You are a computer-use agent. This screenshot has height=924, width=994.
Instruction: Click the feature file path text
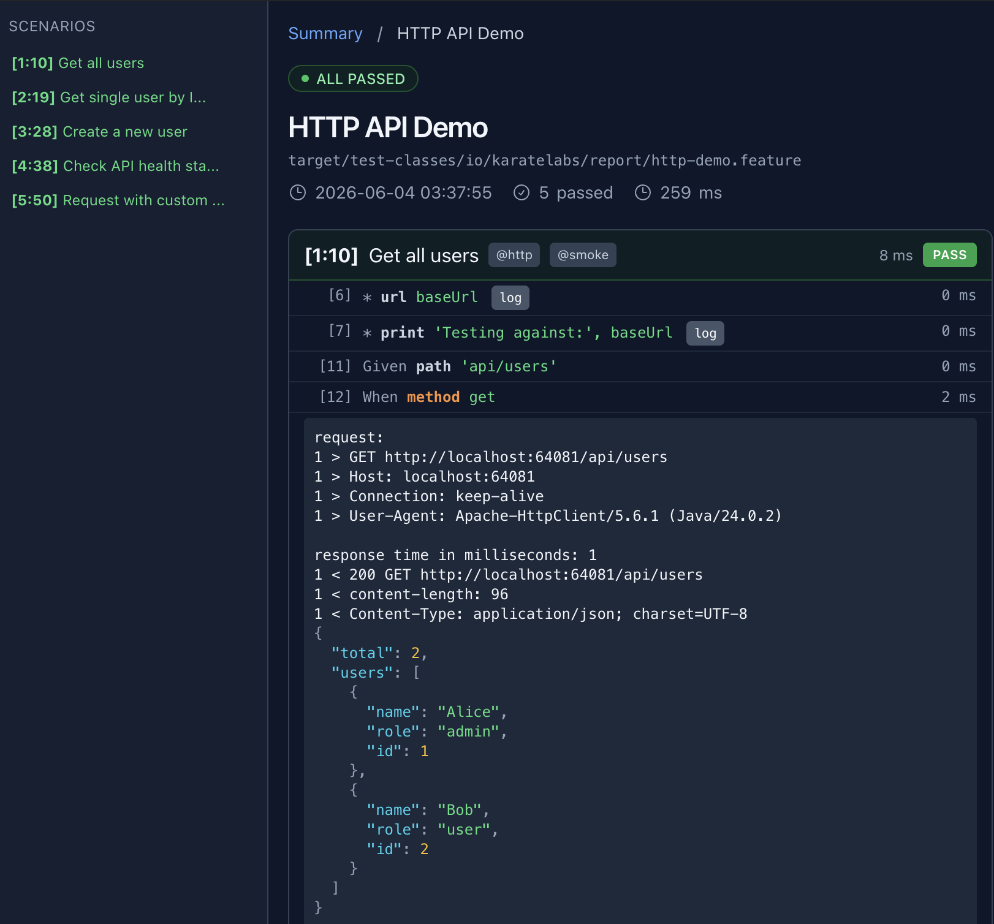pos(545,161)
